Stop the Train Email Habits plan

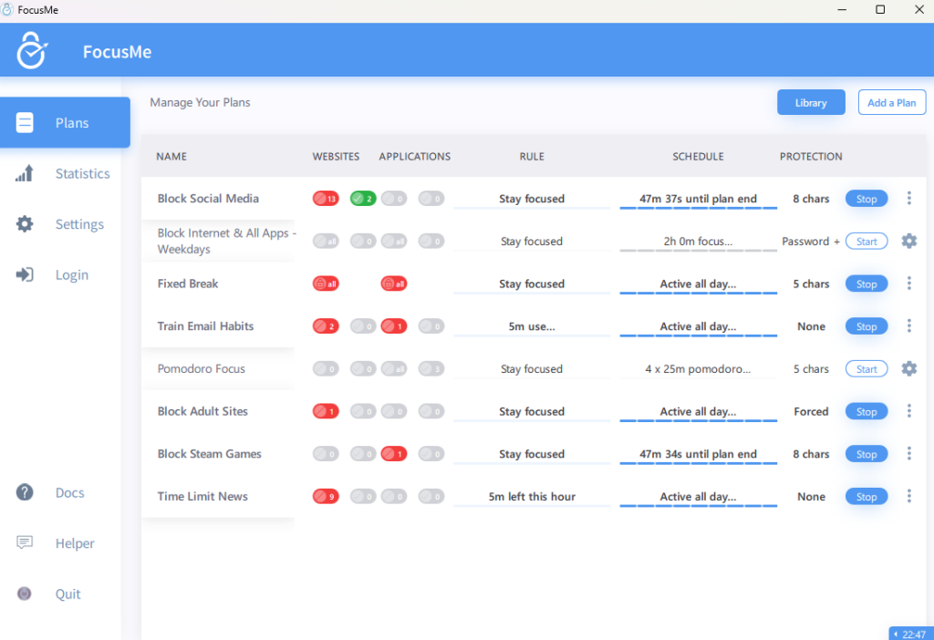point(867,326)
